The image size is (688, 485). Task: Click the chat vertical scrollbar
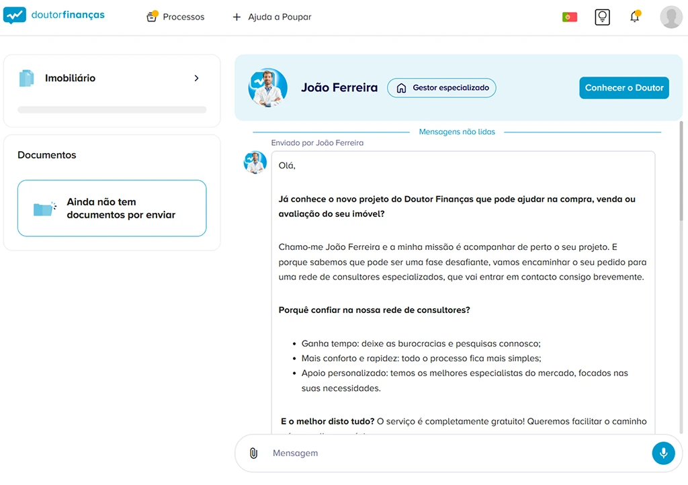(x=681, y=171)
